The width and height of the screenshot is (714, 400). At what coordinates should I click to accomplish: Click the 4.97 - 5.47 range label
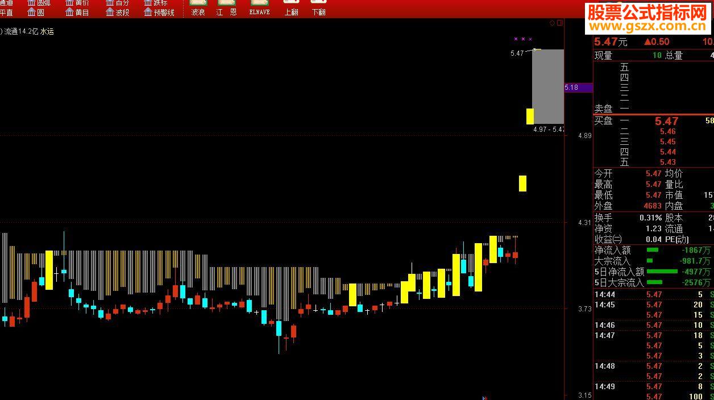click(x=549, y=130)
